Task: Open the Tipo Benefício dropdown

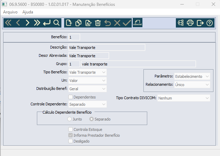Action: pos(88,72)
